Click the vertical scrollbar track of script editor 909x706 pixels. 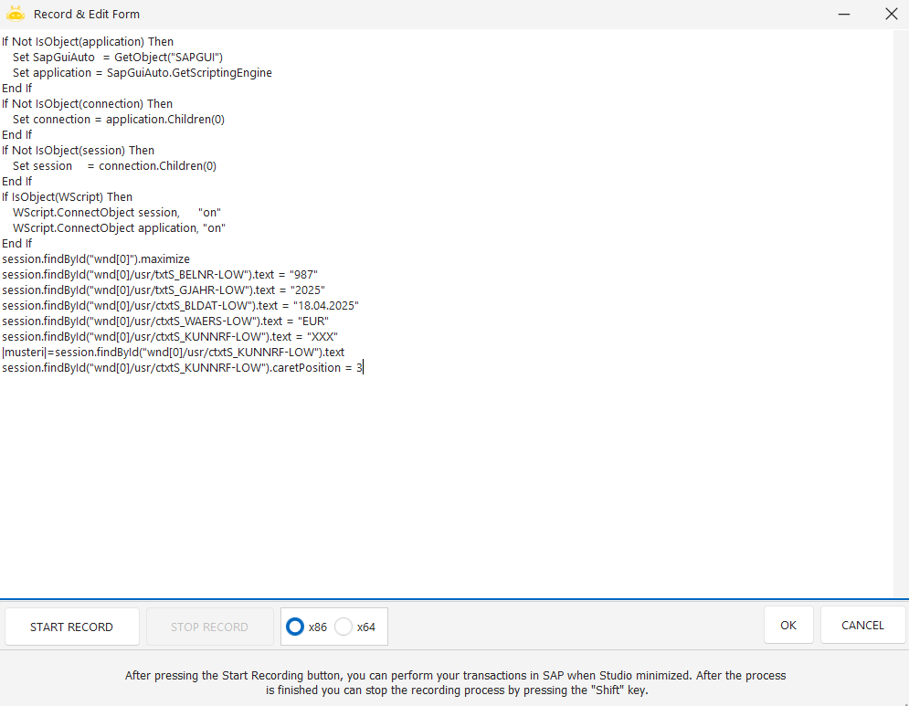901,311
